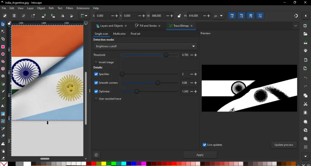Click Print icon in command bar
Screen dimensions: 311x166
tap(306, 50)
